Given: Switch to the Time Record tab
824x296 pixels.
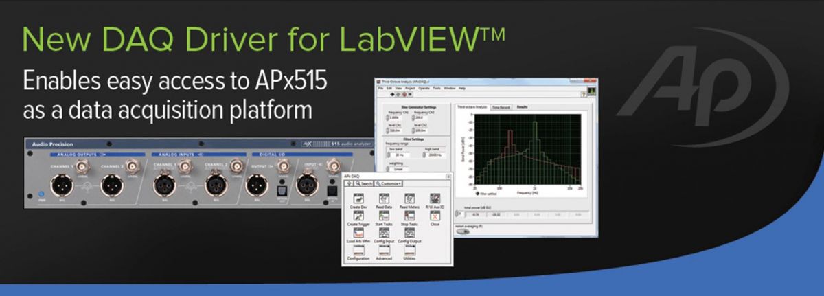Looking at the screenshot, I should tap(501, 107).
